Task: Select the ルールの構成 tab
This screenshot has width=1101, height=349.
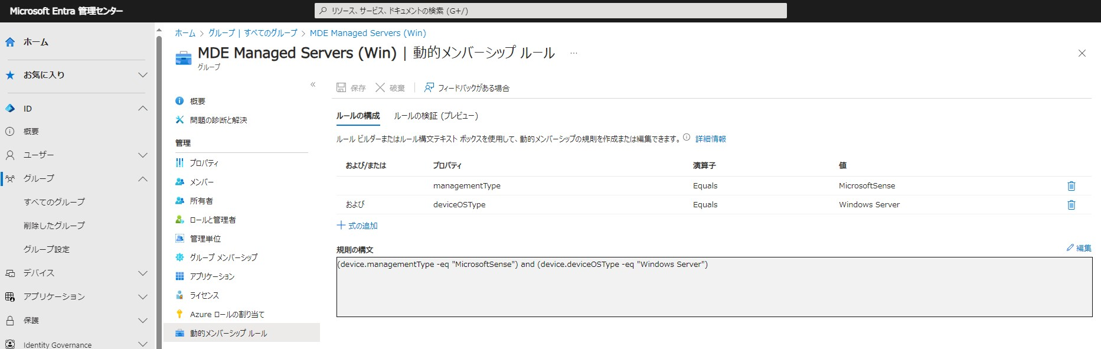Action: (x=358, y=116)
